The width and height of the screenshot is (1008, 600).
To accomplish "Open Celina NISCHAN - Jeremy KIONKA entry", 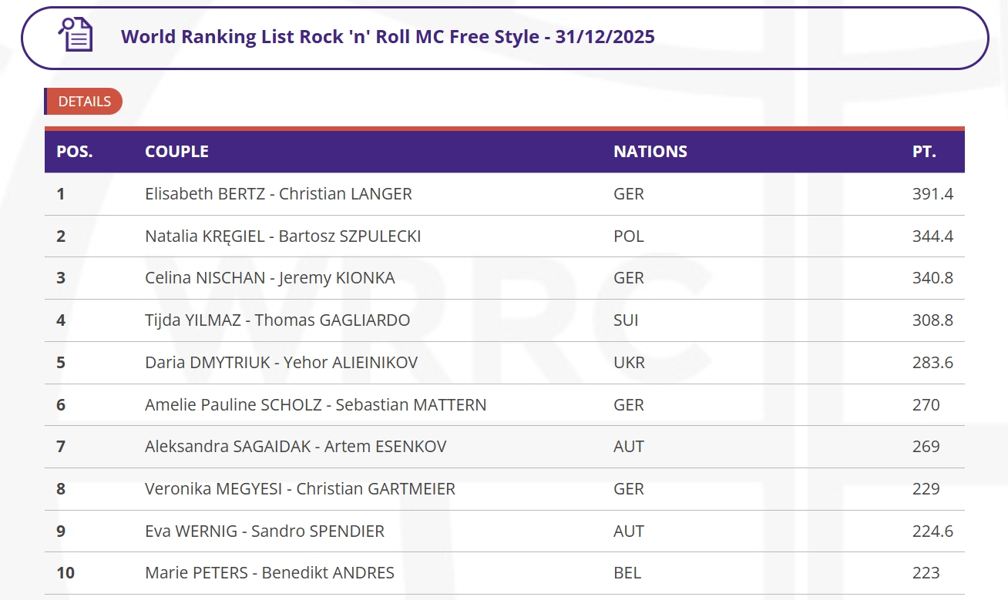I will 270,278.
